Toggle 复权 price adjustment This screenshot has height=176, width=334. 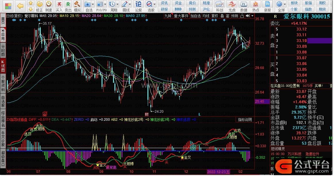pos(215,16)
